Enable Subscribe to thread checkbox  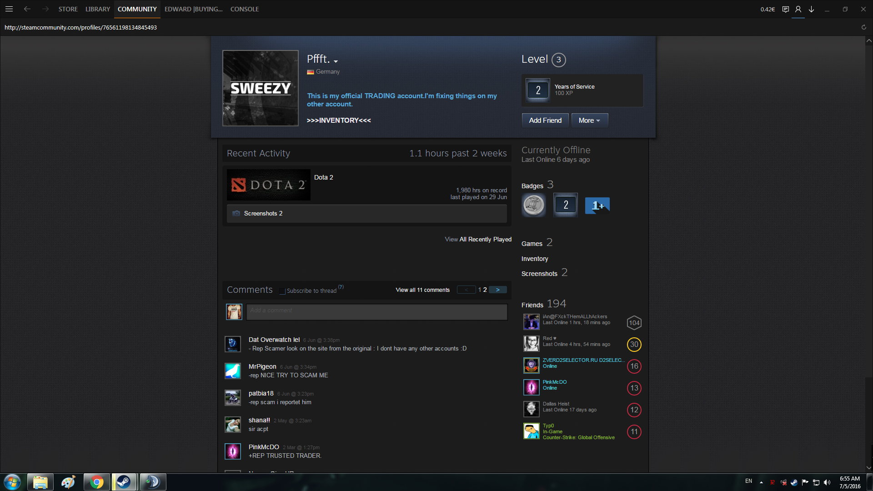point(282,291)
